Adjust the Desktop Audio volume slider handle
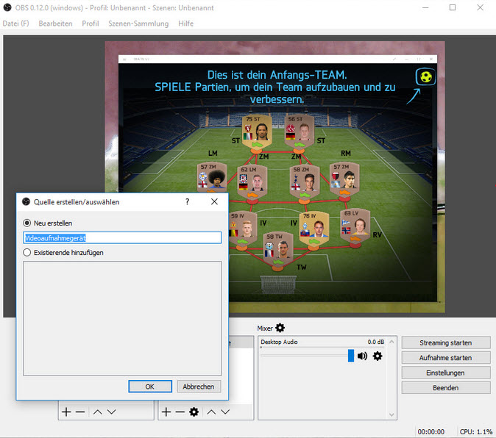496x438 pixels. 351,356
